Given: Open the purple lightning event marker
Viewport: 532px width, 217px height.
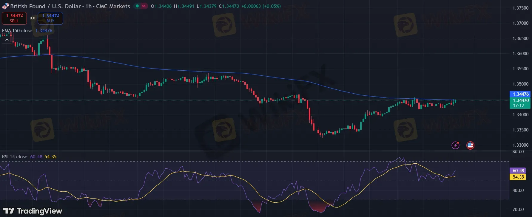Looking at the screenshot, I should coord(455,145).
